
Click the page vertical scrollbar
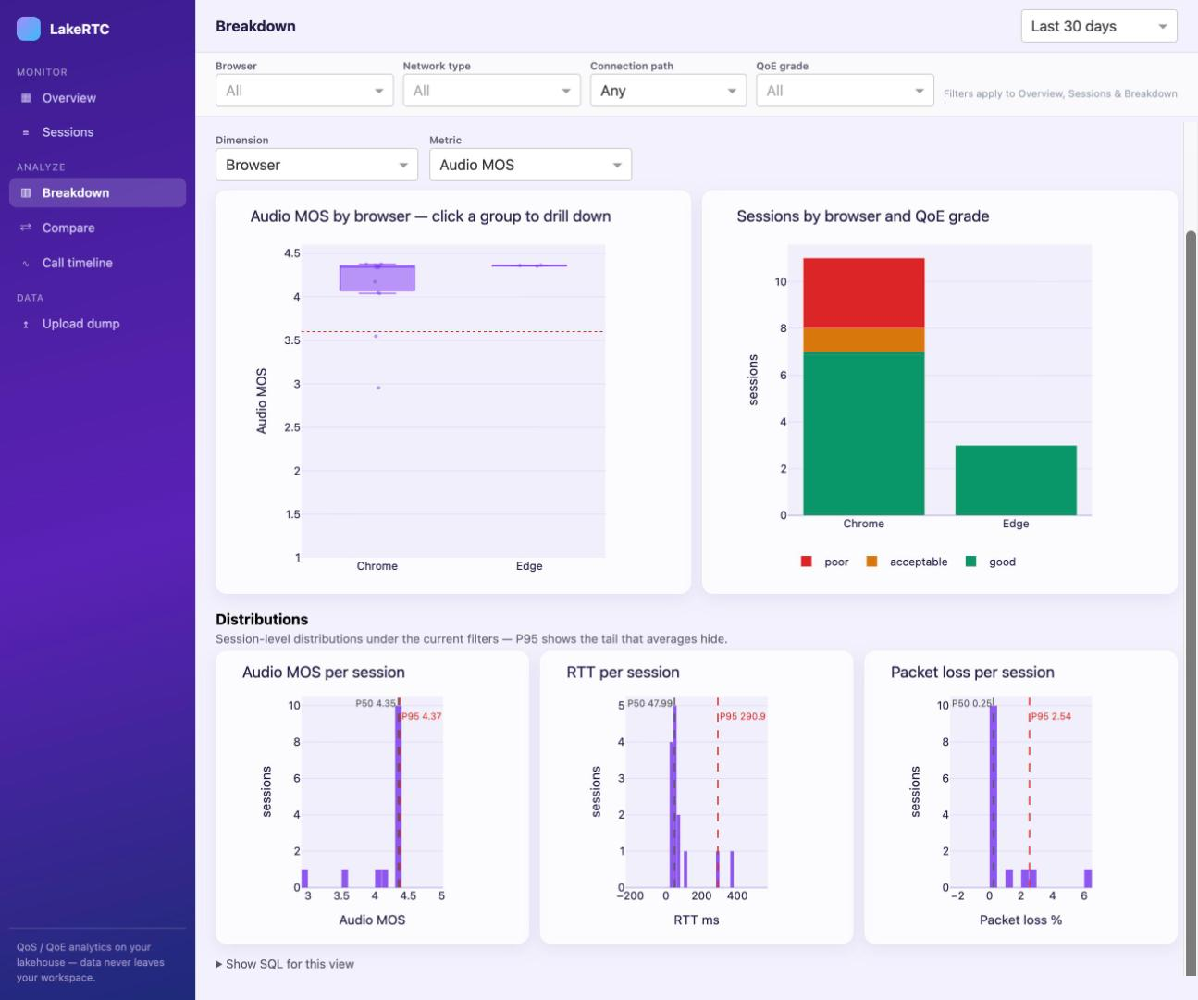(1192, 602)
